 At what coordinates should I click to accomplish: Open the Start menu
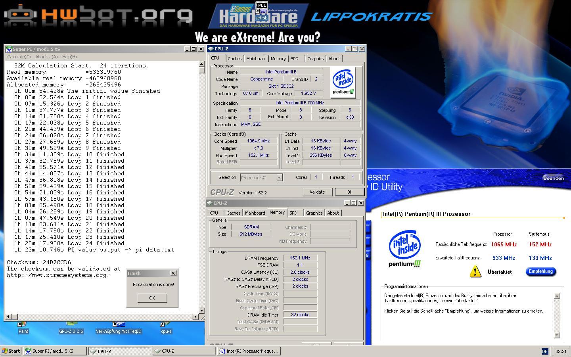click(11, 351)
